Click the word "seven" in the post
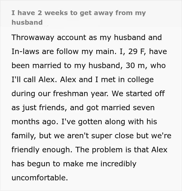The height and width of the screenshot is (191, 182). (x=144, y=108)
